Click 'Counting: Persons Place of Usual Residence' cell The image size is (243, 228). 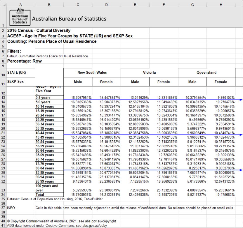click(x=52, y=41)
